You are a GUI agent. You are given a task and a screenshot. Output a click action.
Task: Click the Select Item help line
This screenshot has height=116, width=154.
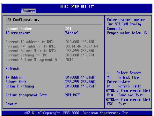pyautogui.click(x=123, y=77)
